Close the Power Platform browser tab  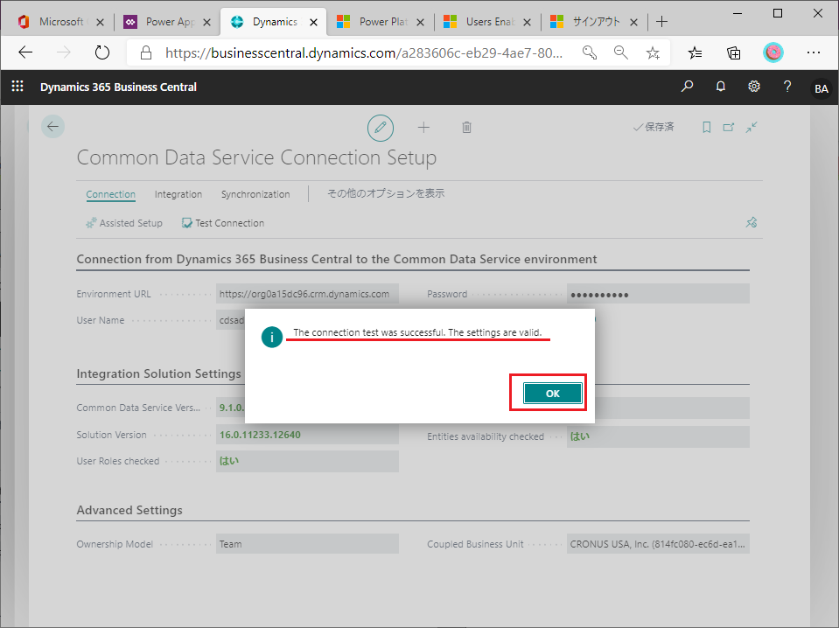click(x=420, y=22)
